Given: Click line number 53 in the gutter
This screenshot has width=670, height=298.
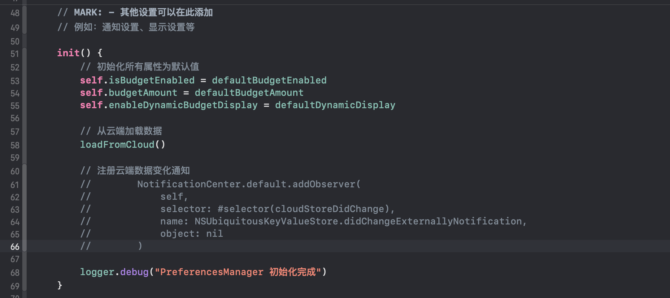Looking at the screenshot, I should tap(15, 81).
